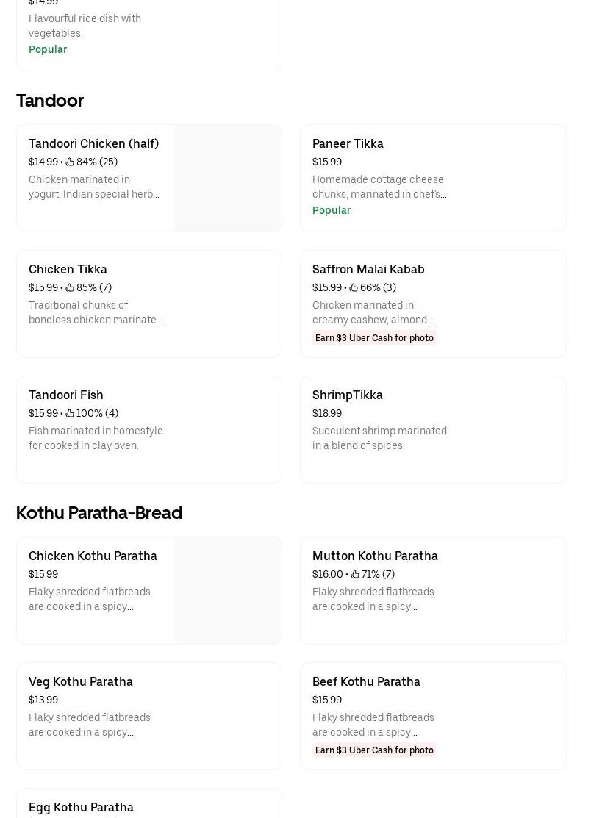The image size is (591, 818).
Task: Click the Tandoori Fish $15.99 price
Action: pyautogui.click(x=43, y=414)
